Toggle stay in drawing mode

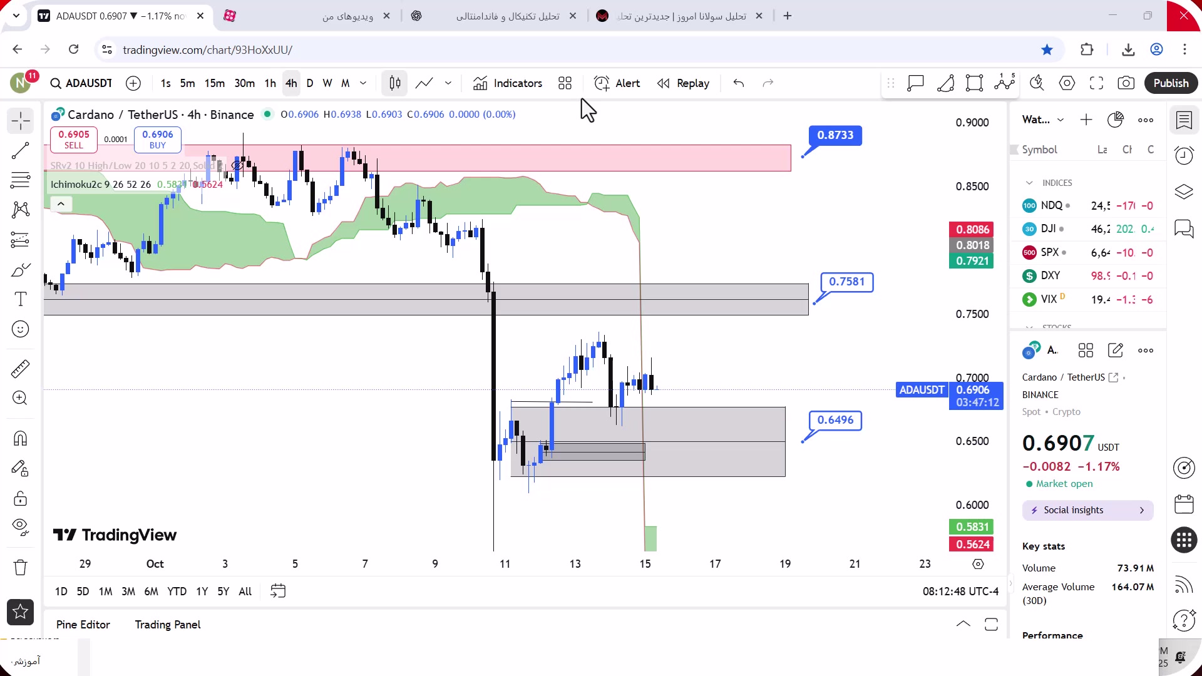pyautogui.click(x=20, y=468)
